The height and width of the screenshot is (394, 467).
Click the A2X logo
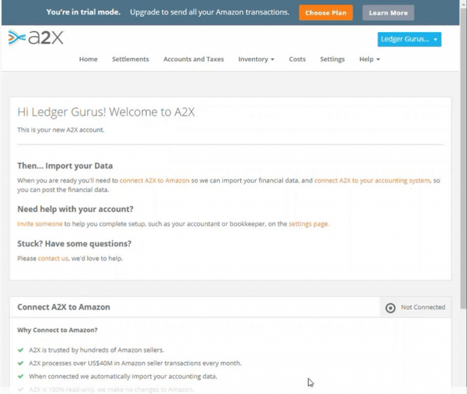(36, 38)
